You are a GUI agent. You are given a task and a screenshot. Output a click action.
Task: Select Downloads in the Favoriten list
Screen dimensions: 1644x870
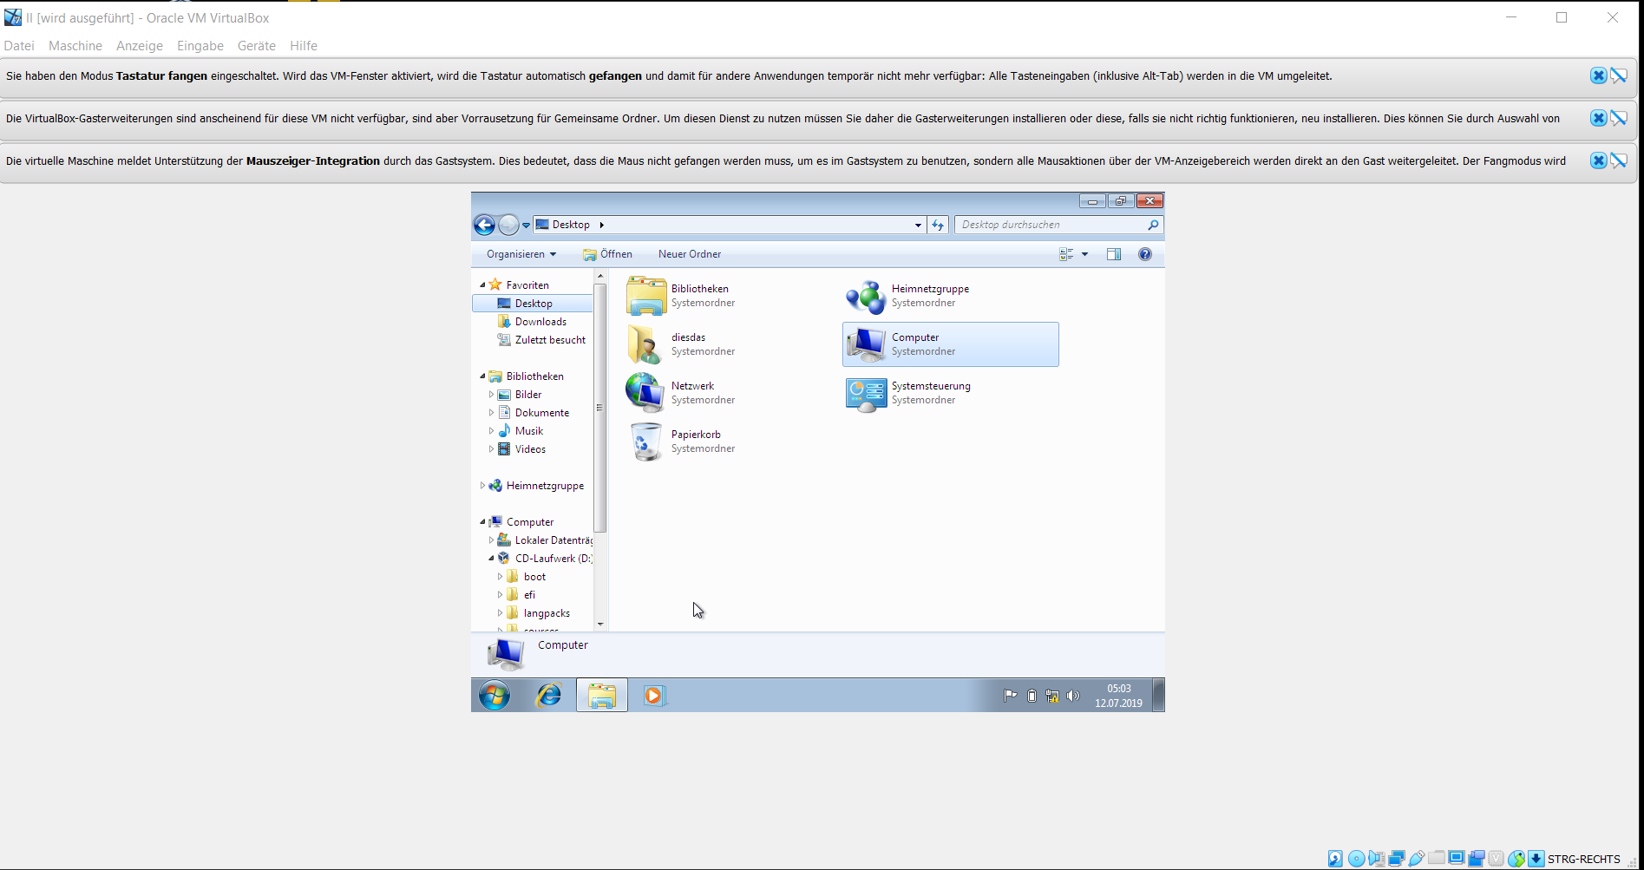[x=533, y=322]
